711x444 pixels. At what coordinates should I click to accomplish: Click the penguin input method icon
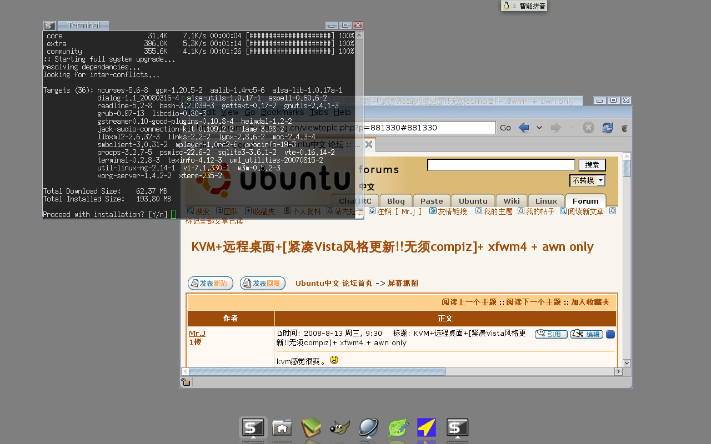506,6
